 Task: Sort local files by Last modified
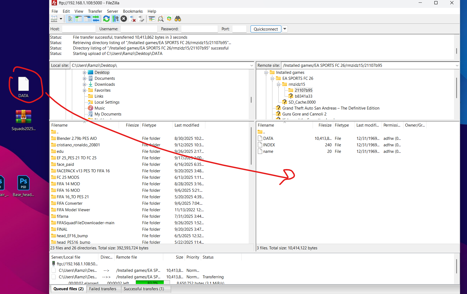[189, 125]
